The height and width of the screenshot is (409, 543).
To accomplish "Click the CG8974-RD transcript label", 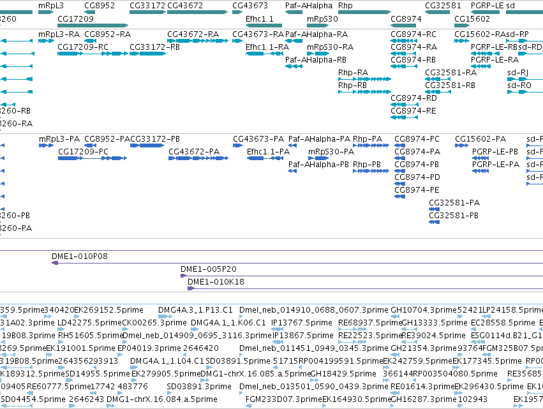I will pyautogui.click(x=414, y=98).
